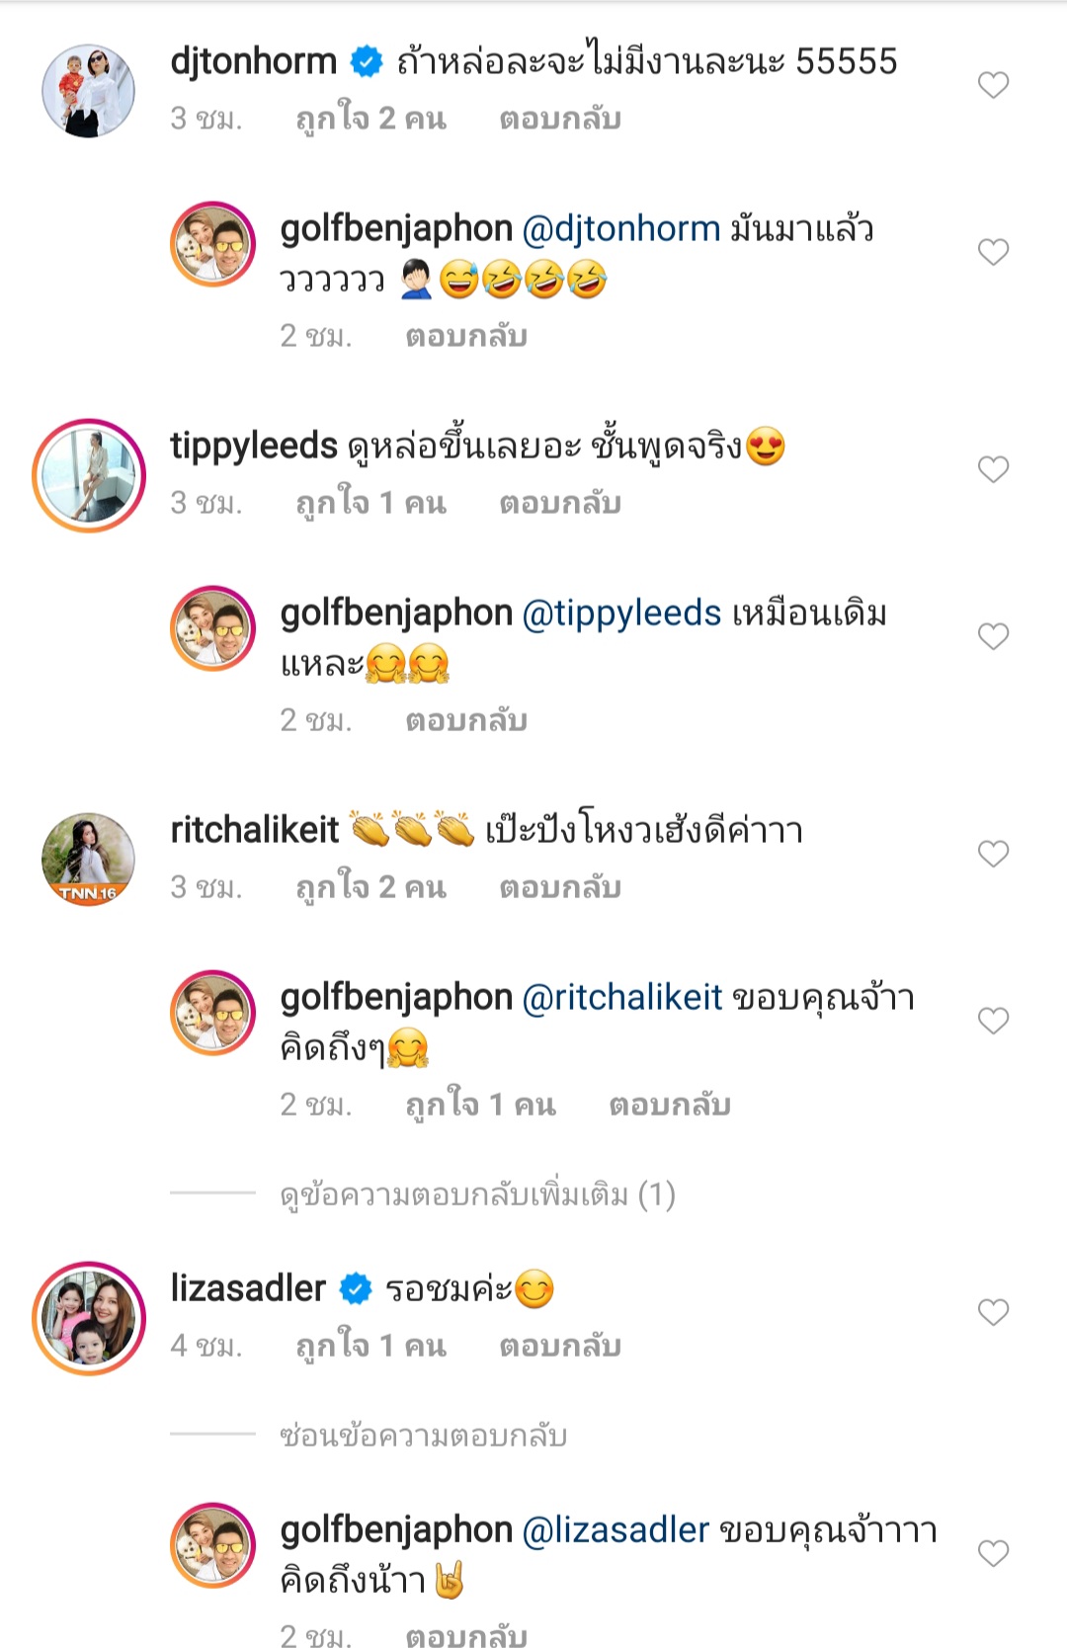Tap heart on lizasadler's comment
The image size is (1067, 1648).
click(x=993, y=1312)
